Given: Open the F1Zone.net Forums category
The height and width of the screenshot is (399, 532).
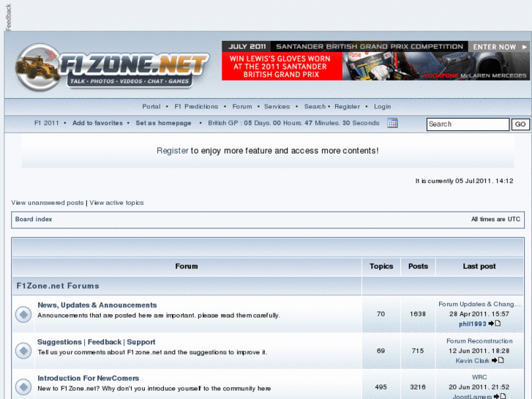Looking at the screenshot, I should (58, 286).
